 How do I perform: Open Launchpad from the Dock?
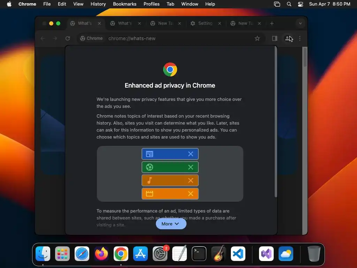pos(62,253)
